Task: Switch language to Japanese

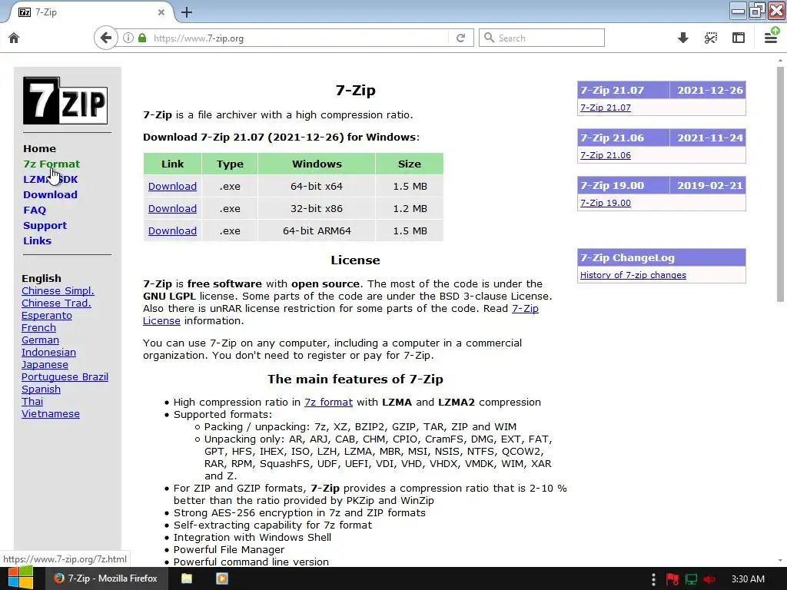Action: pyautogui.click(x=45, y=364)
